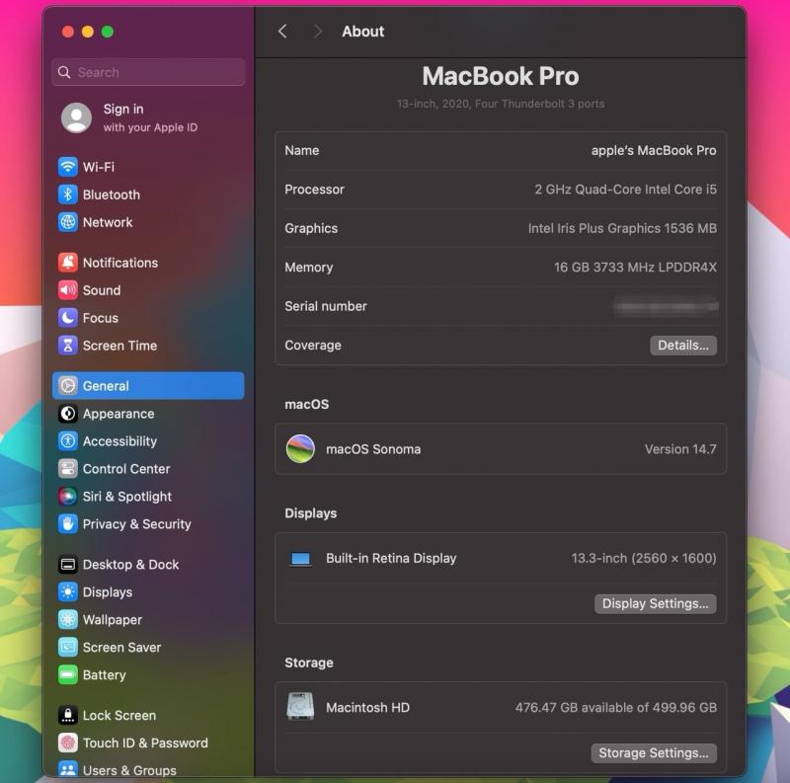This screenshot has width=790, height=783.
Task: Select the Control Center icon
Action: point(67,469)
